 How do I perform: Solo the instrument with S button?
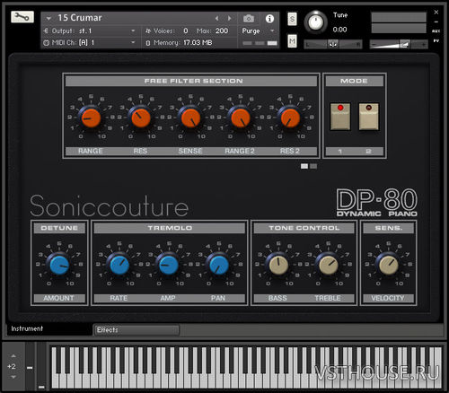[x=292, y=19]
